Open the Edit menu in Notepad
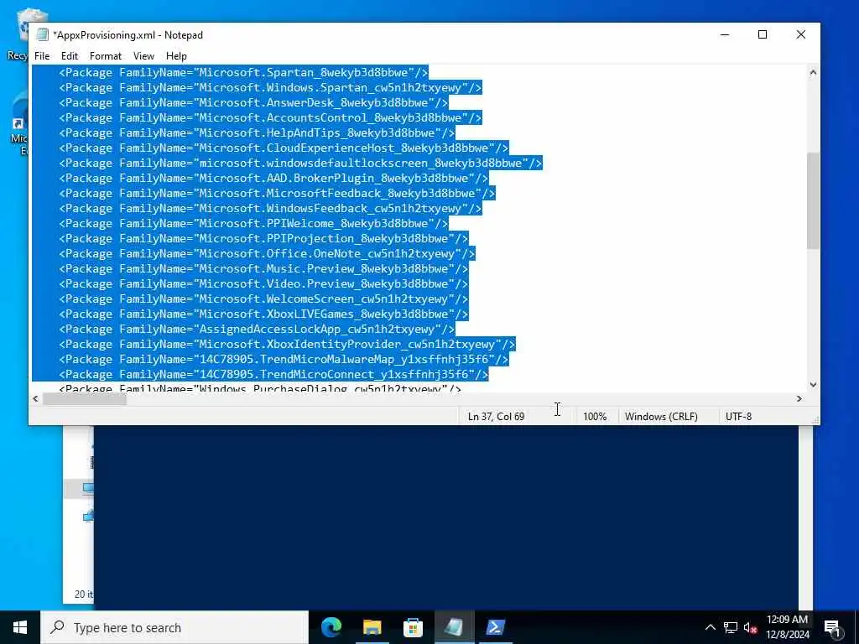This screenshot has height=644, width=859. pos(70,56)
